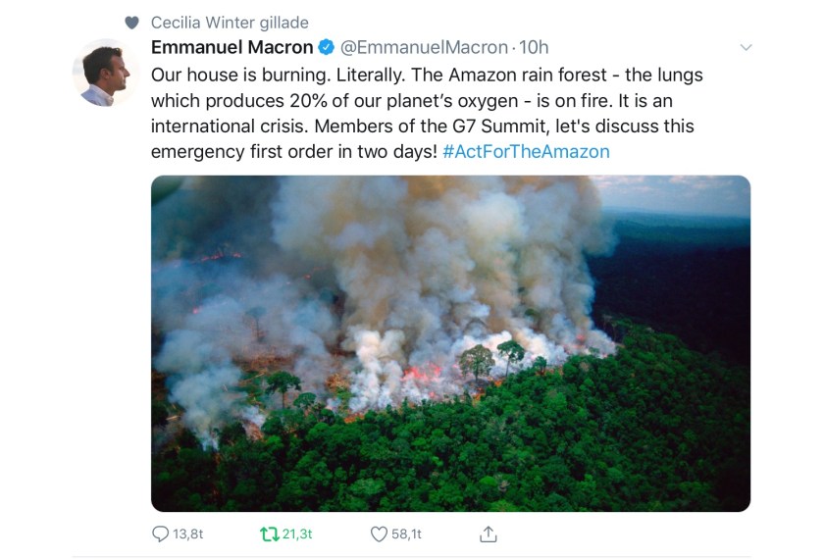The width and height of the screenshot is (824, 560).
Task: Expand the tweet options chevron menu
Action: (x=746, y=47)
